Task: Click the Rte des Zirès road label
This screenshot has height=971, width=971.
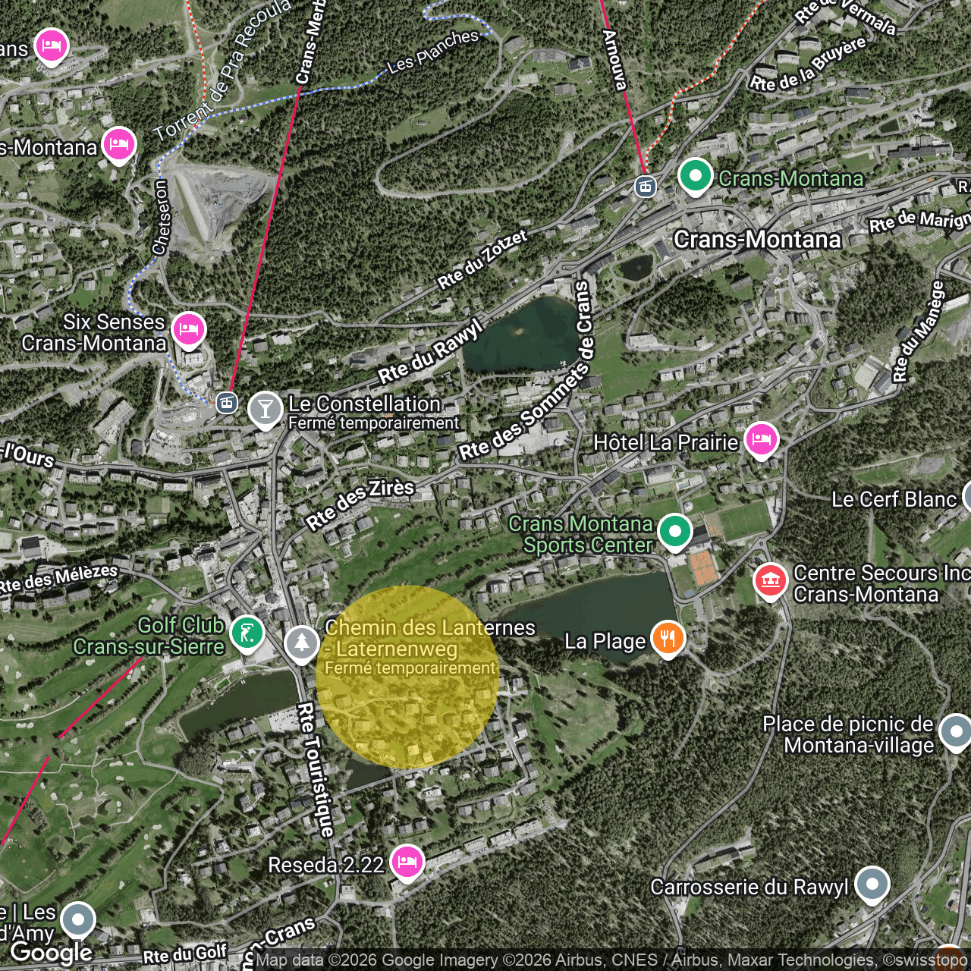Action: point(360,503)
